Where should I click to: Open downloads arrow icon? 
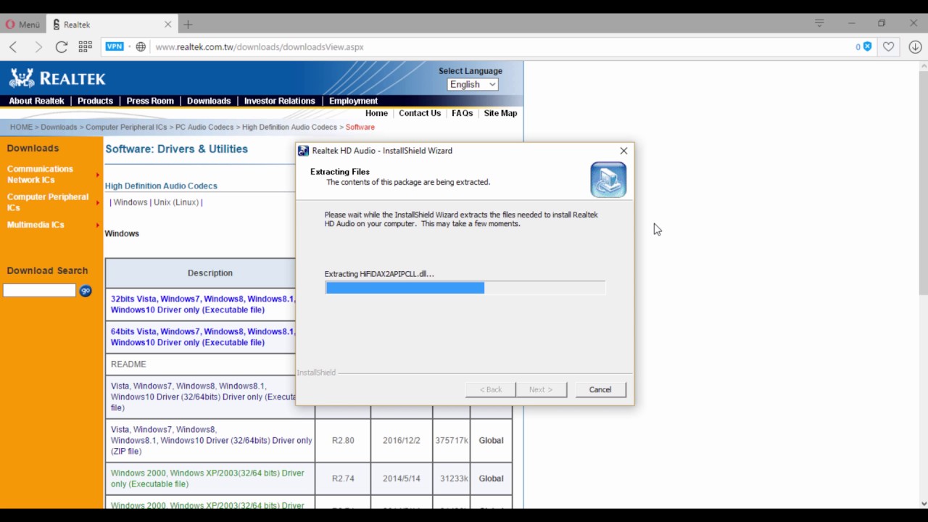click(915, 47)
